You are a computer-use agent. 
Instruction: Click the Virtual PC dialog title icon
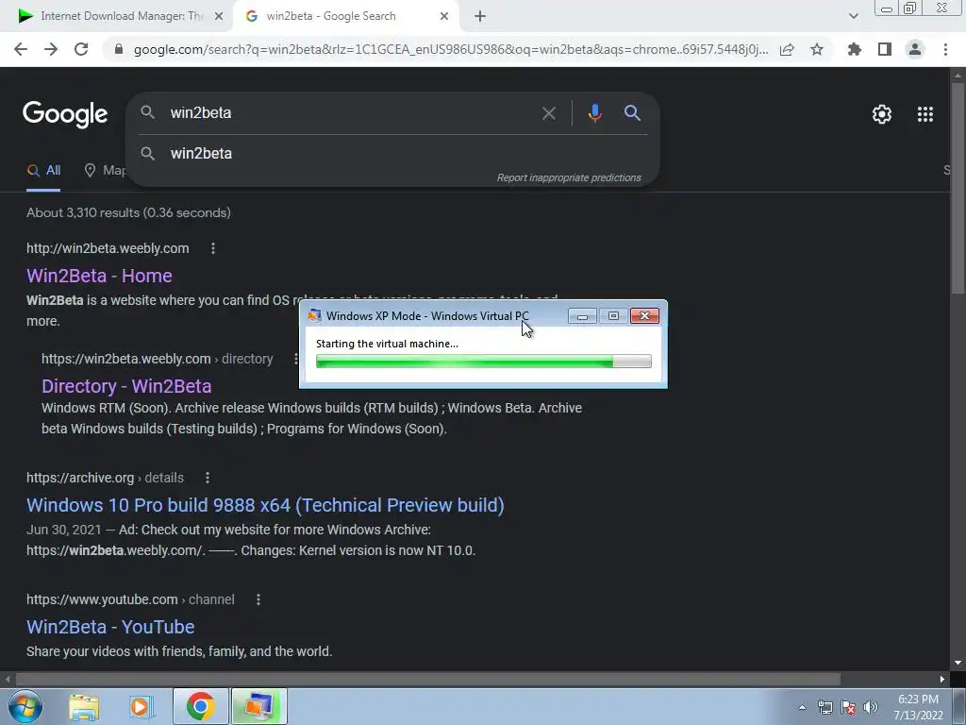315,315
